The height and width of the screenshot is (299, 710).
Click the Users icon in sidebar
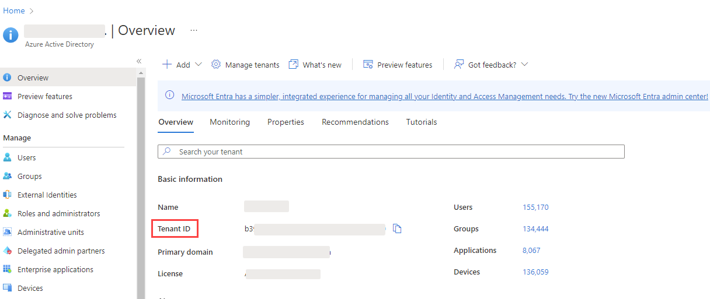[x=8, y=157]
